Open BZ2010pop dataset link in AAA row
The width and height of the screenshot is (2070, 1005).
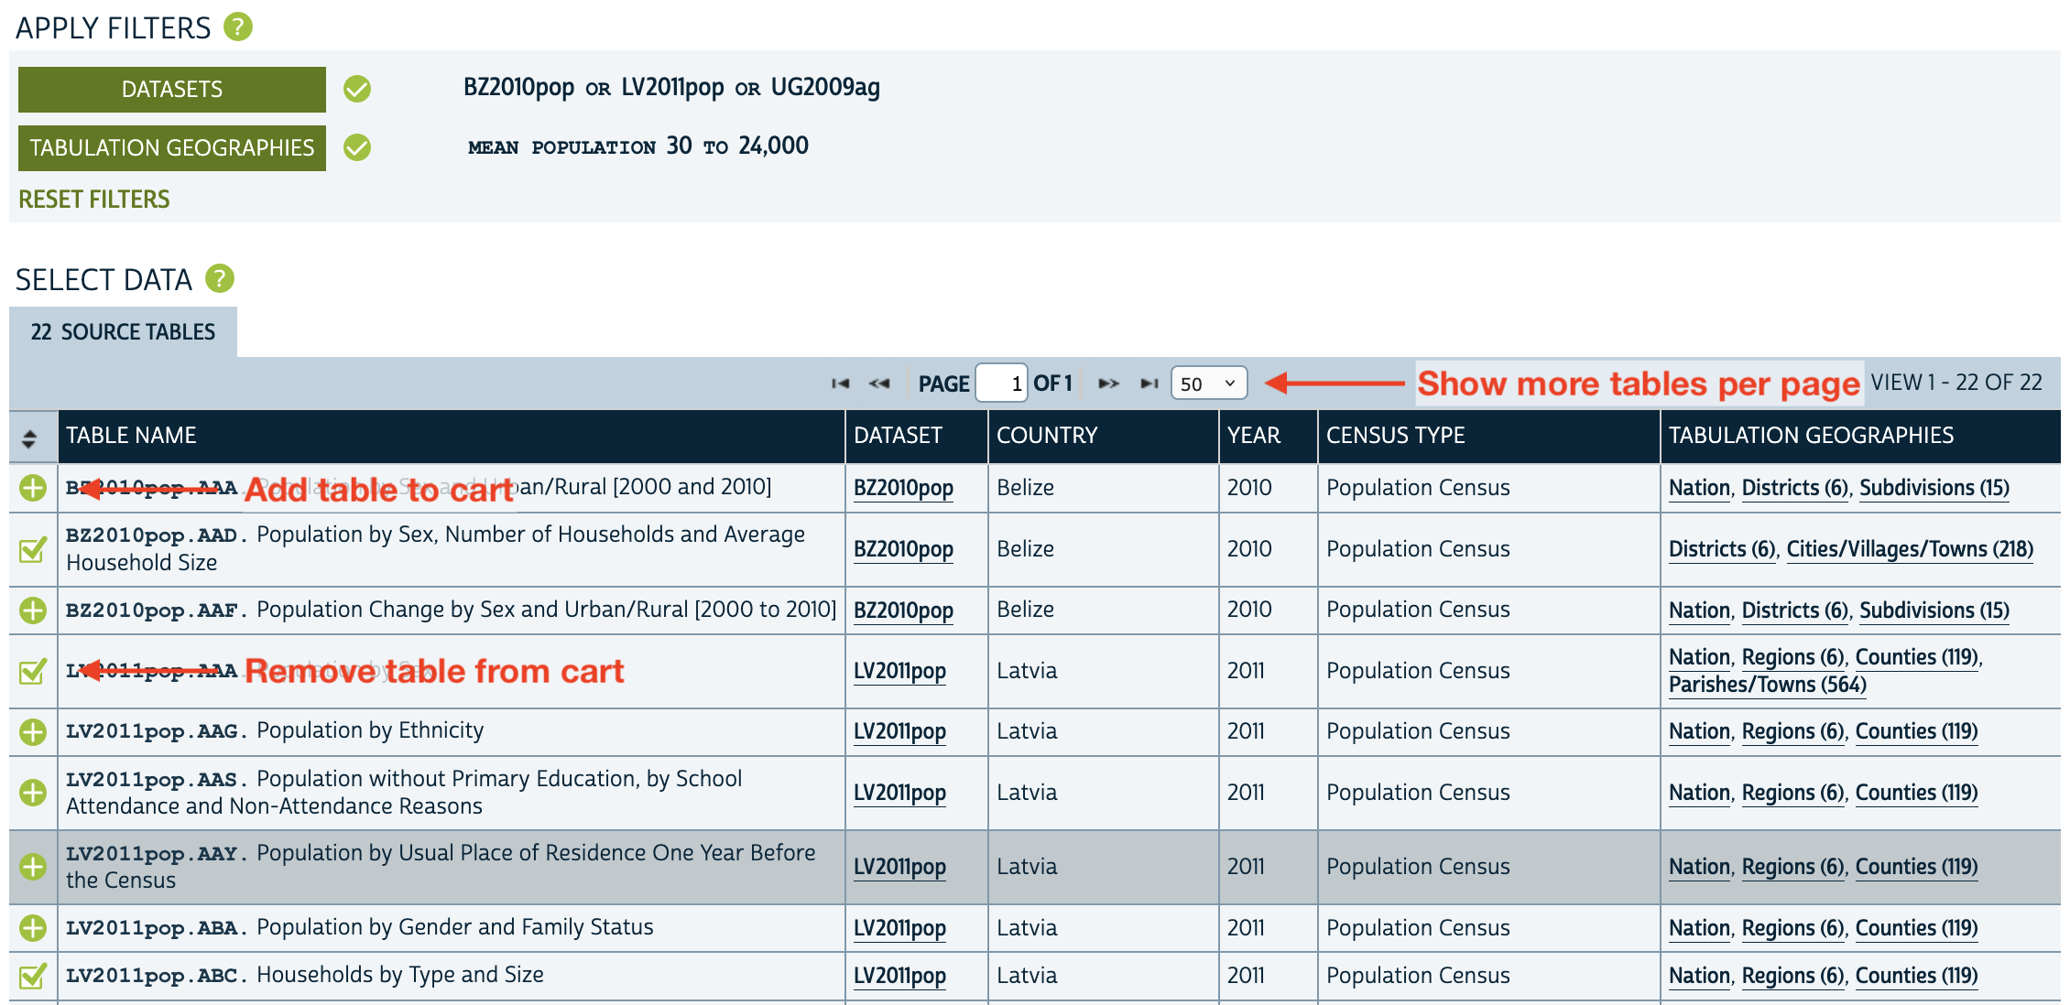click(903, 488)
